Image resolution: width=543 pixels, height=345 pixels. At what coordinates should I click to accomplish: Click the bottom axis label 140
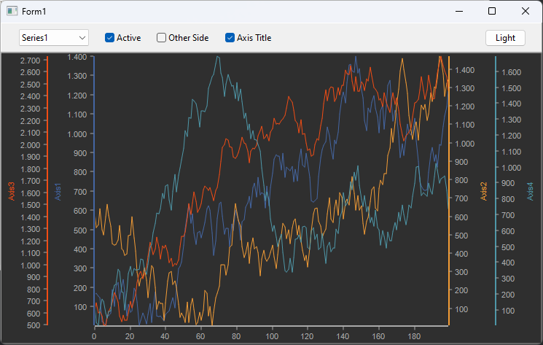tap(343, 336)
